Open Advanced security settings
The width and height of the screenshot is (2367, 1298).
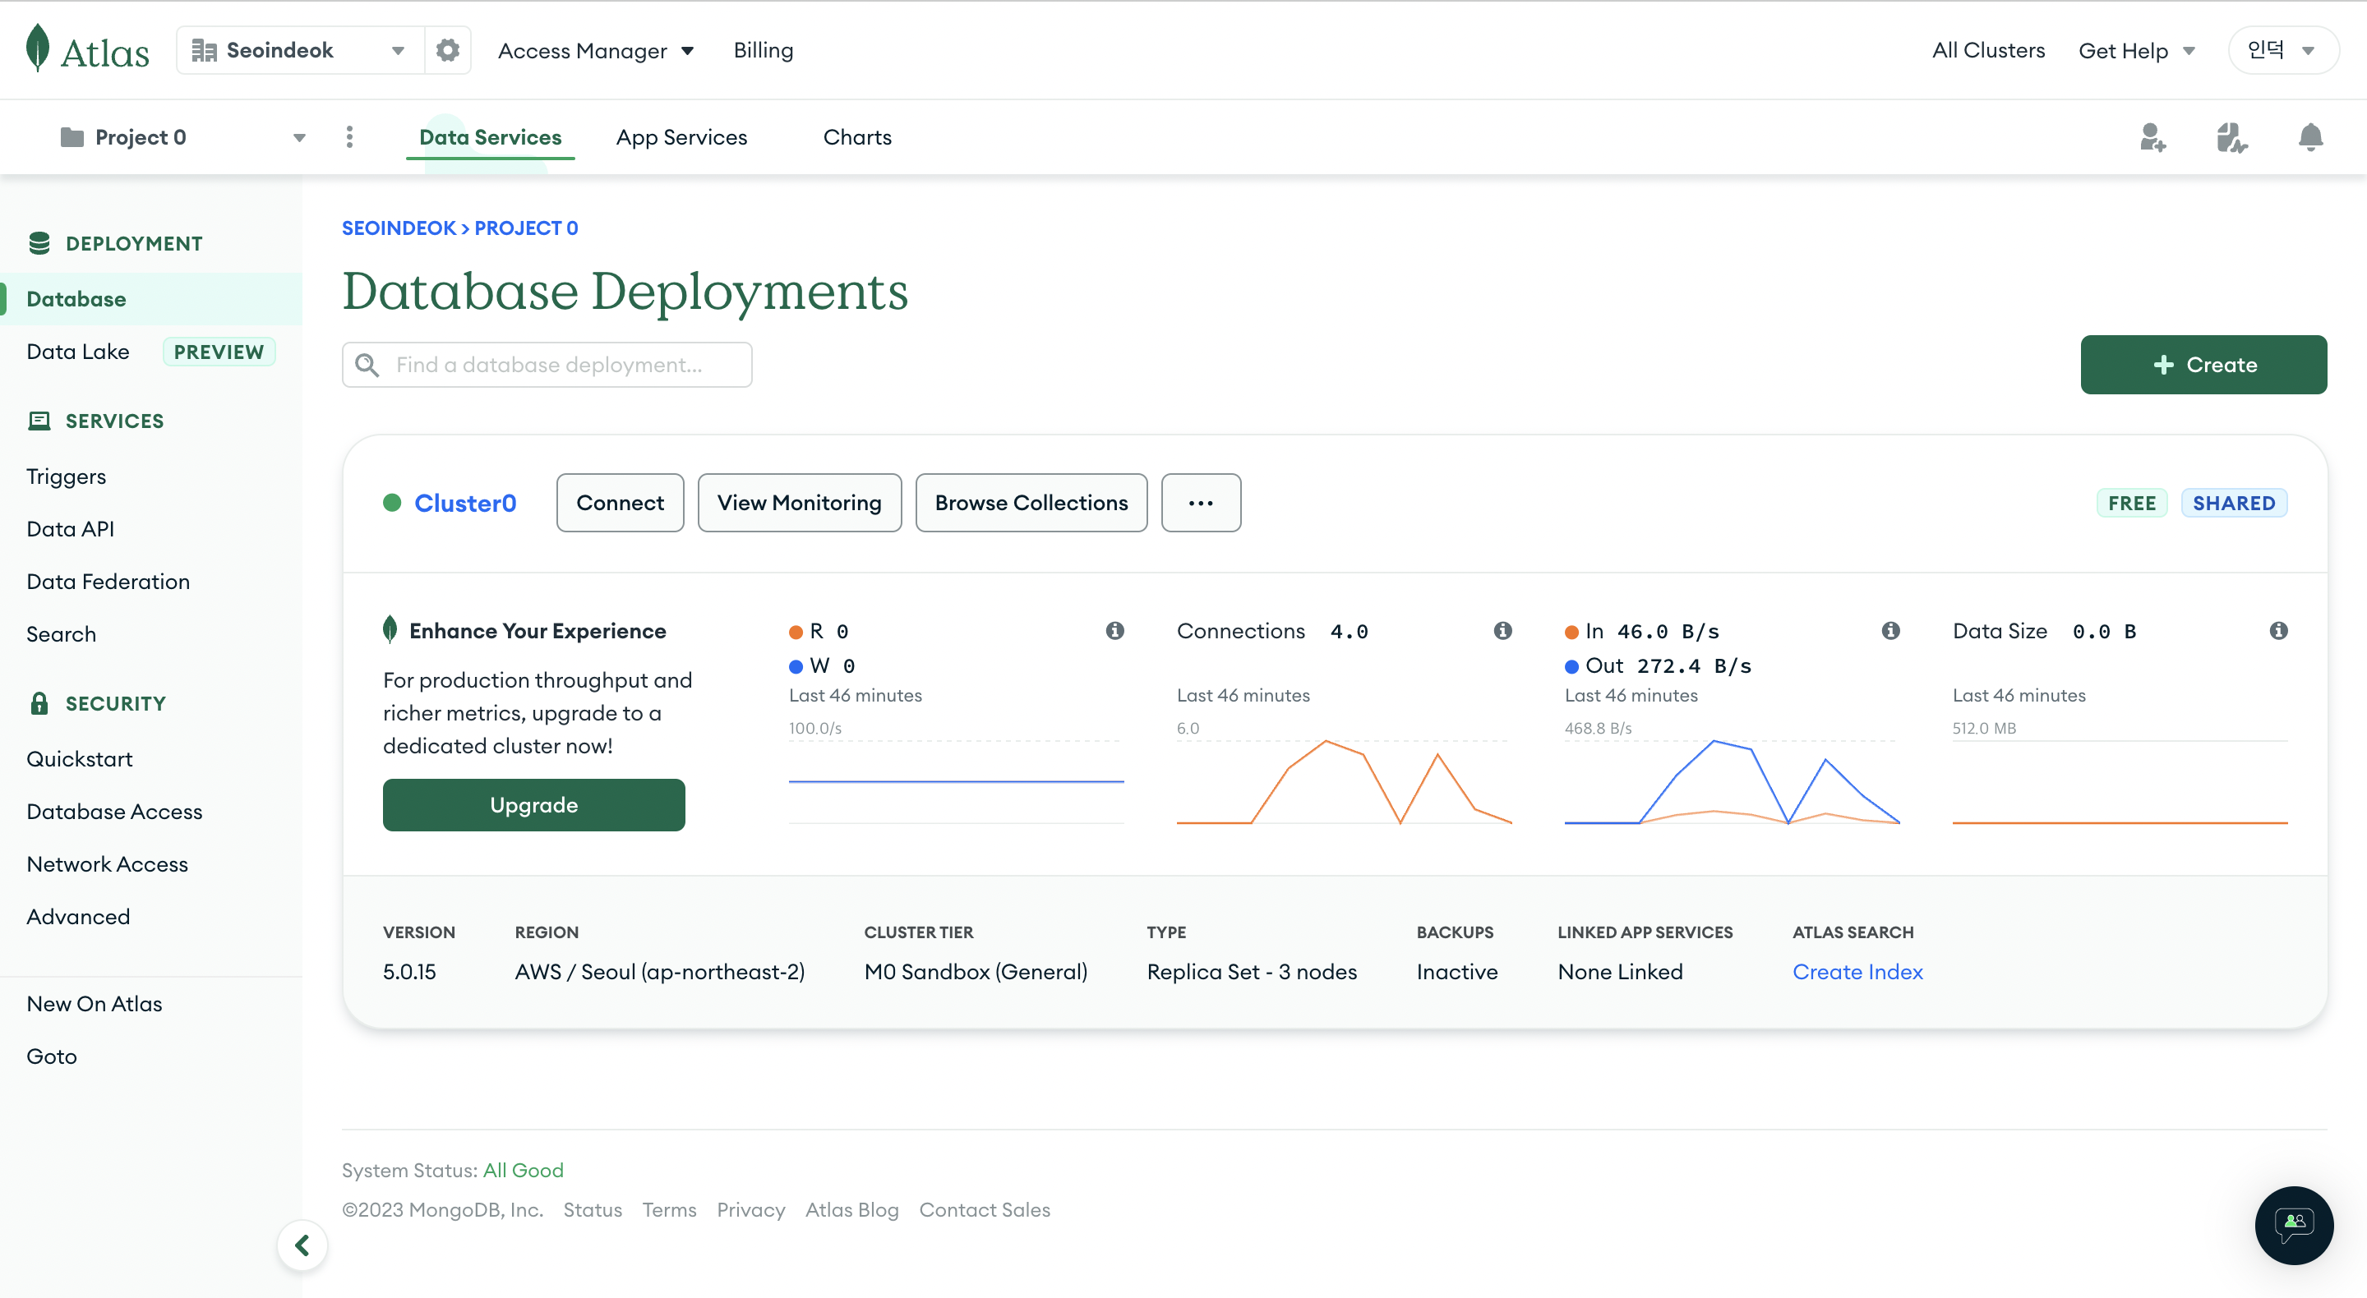coord(79,916)
